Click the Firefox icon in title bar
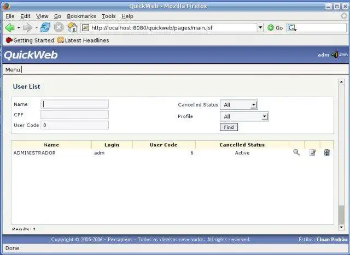 (7, 6)
